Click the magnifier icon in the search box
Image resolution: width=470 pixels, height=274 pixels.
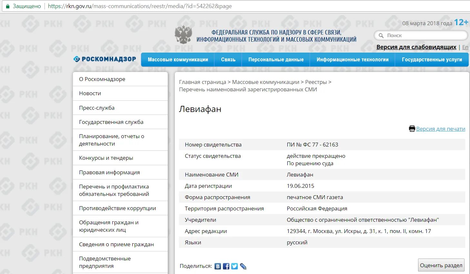381,36
